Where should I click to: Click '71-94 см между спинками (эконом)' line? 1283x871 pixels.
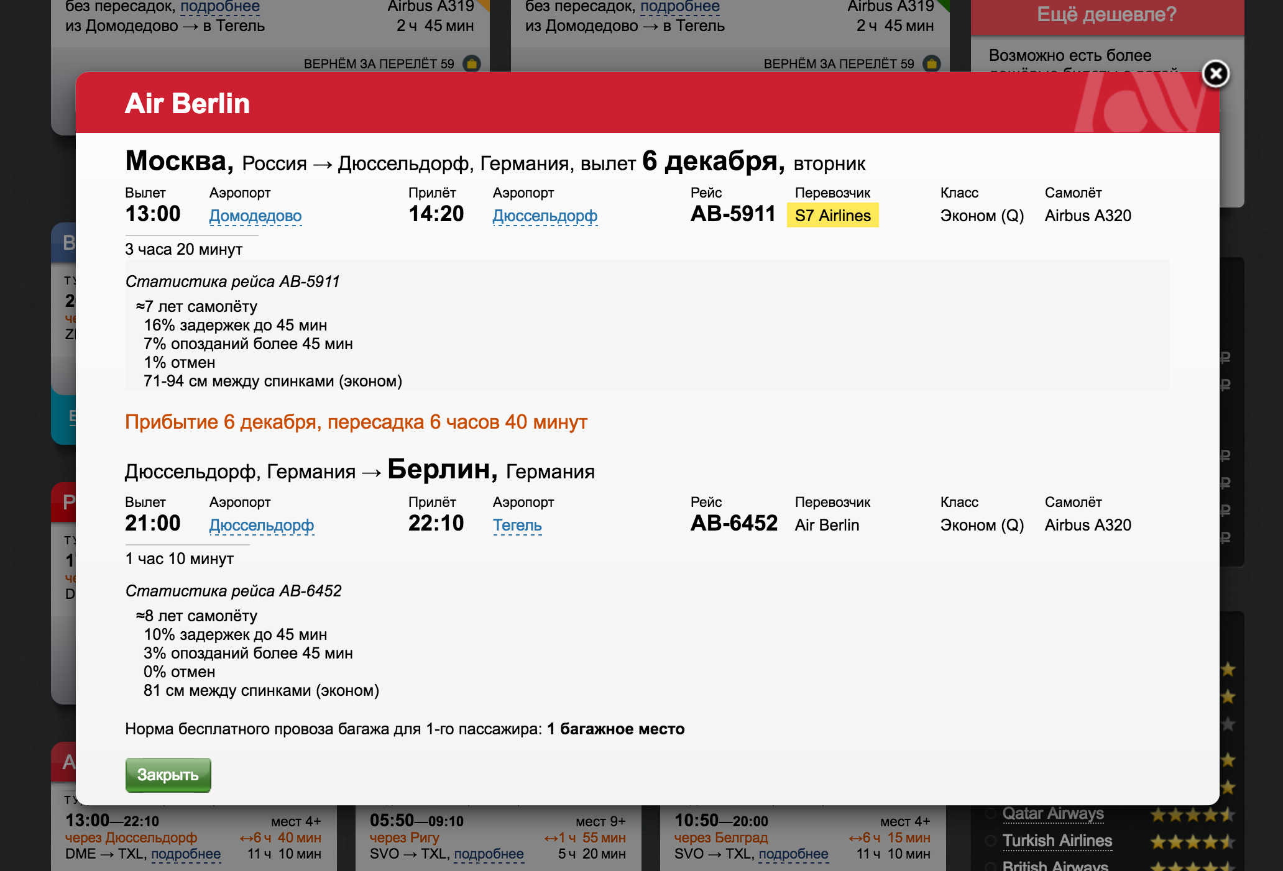click(x=273, y=381)
